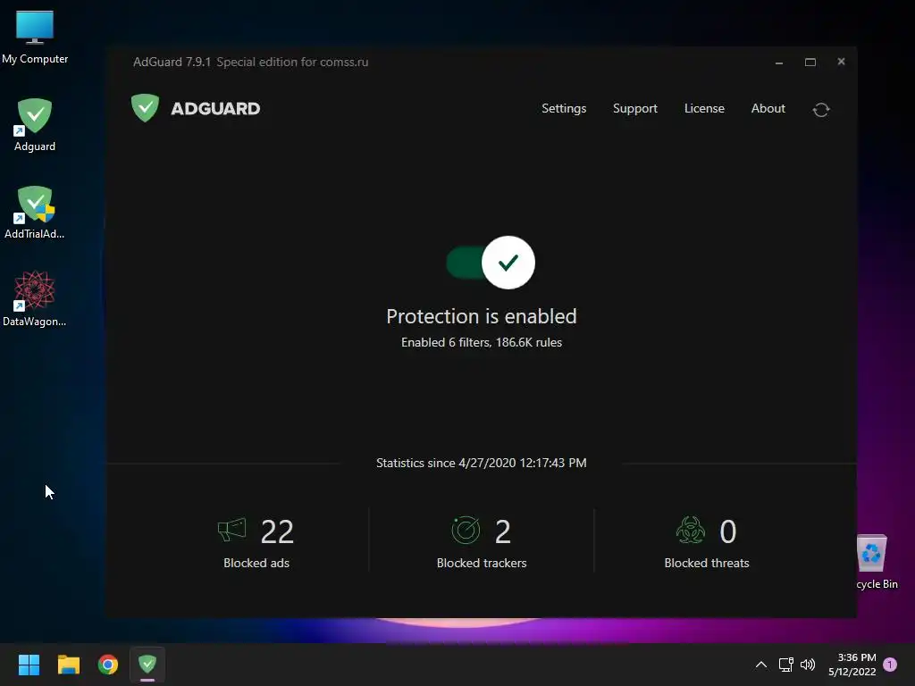
Task: Select the Recycle Bin desktop icon
Action: (877, 562)
